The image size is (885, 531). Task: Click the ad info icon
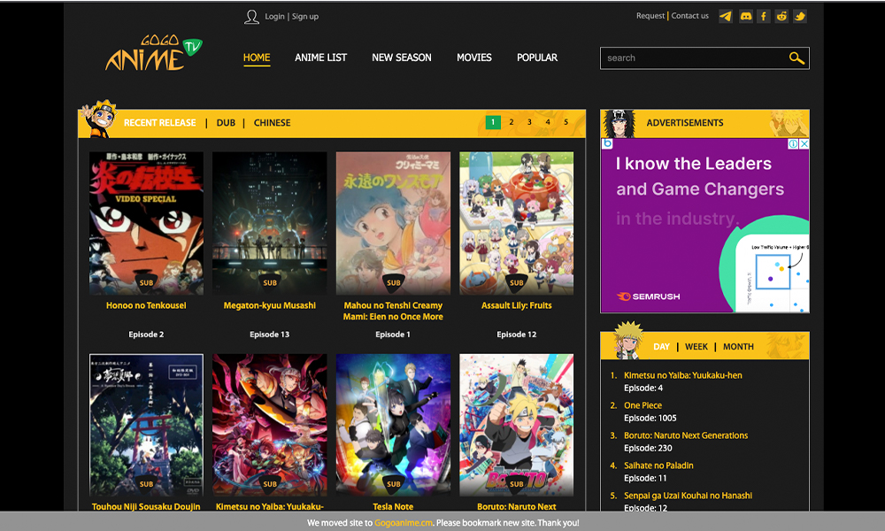794,144
